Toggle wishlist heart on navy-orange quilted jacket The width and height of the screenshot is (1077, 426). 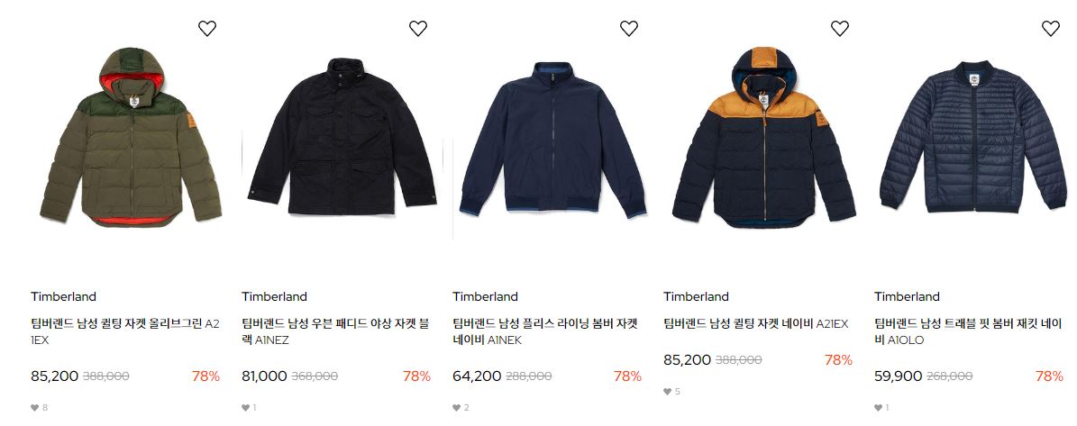[839, 28]
